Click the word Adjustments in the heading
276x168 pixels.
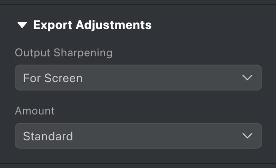pyautogui.click(x=114, y=25)
